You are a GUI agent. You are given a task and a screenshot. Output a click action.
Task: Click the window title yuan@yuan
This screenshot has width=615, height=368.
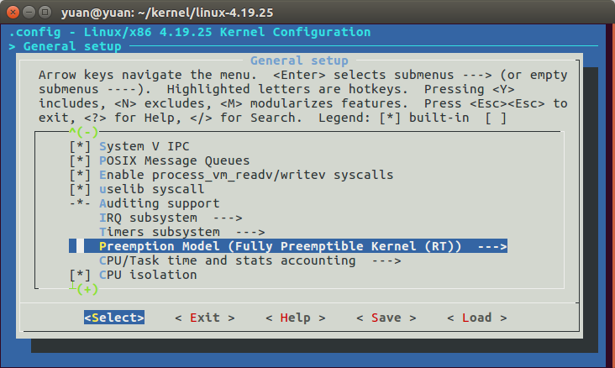coord(167,13)
